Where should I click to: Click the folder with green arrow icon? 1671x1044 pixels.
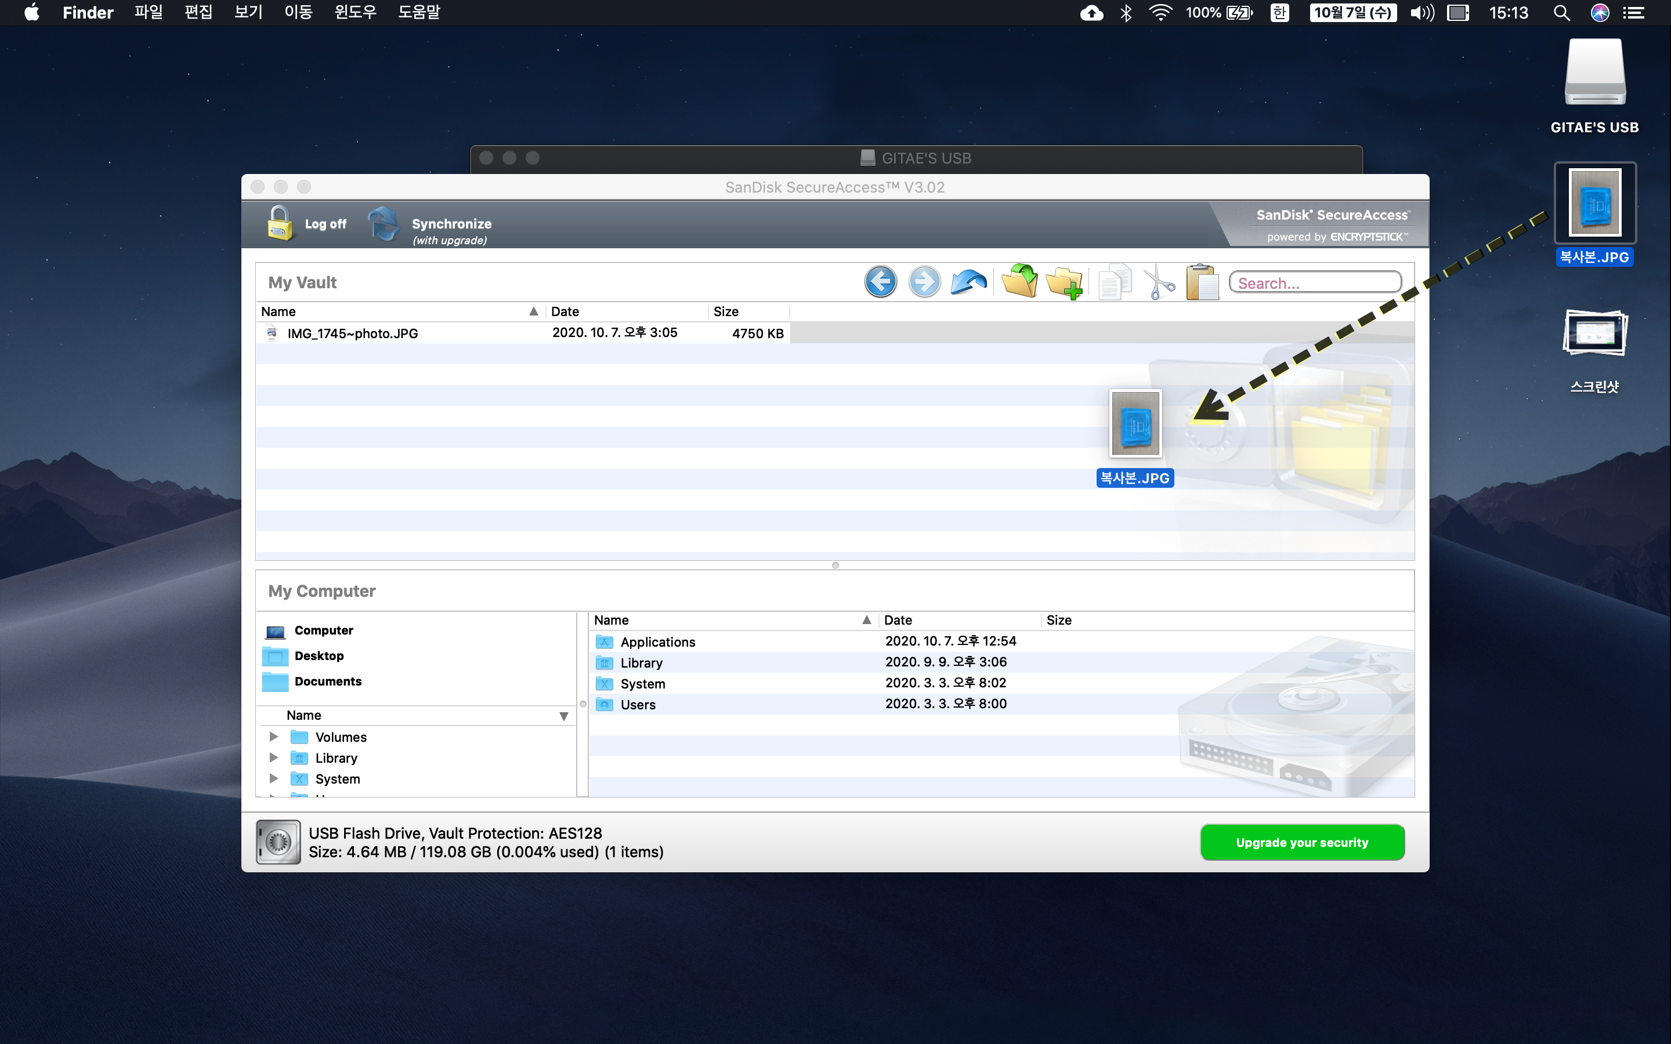[1020, 282]
